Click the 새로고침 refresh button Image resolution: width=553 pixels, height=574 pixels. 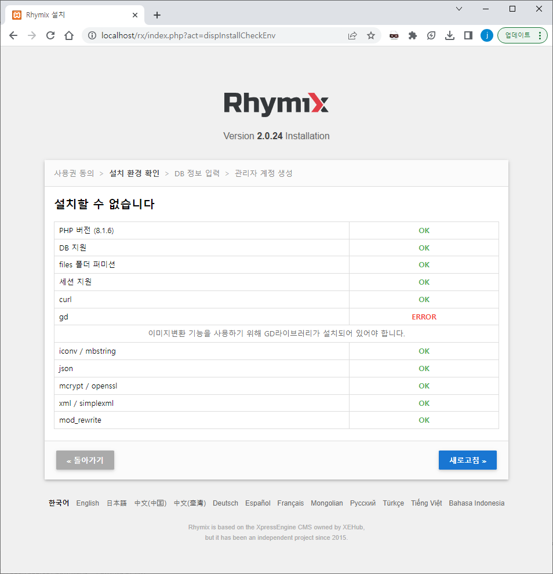click(x=468, y=460)
